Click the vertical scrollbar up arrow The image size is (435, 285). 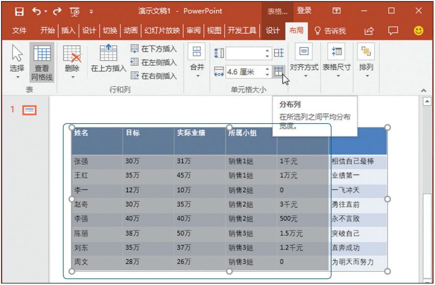(427, 101)
